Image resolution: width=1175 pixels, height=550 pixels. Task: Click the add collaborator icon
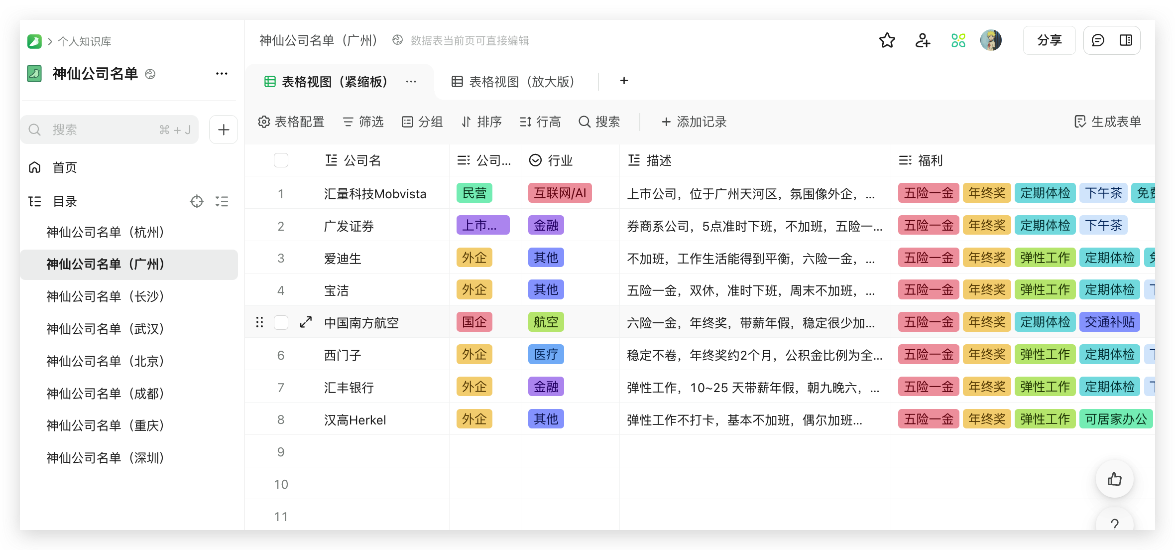click(x=923, y=40)
